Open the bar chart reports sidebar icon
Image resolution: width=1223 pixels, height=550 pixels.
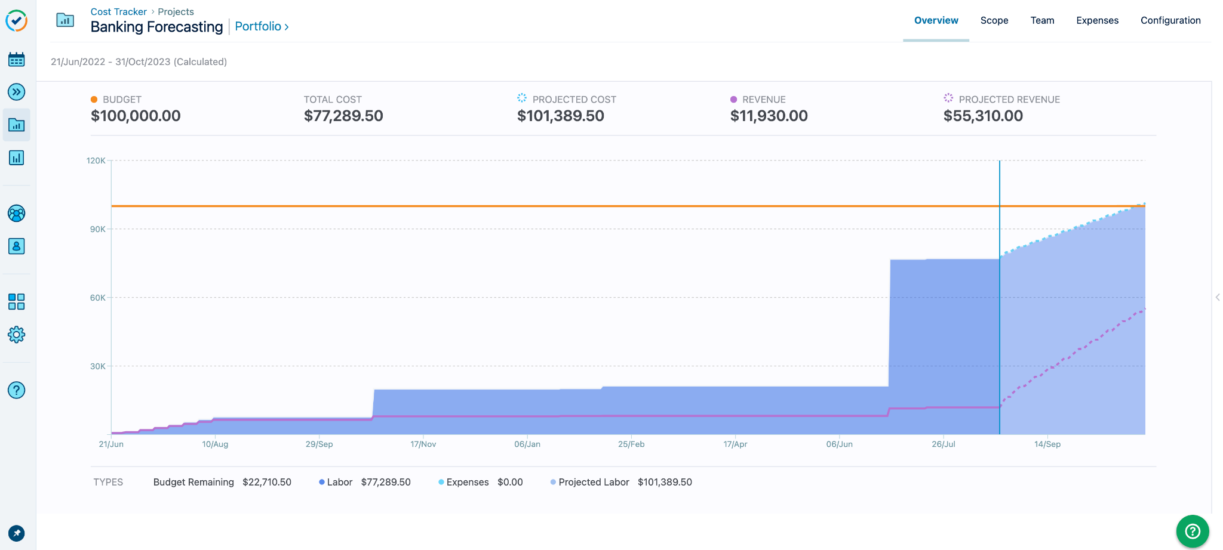point(16,158)
